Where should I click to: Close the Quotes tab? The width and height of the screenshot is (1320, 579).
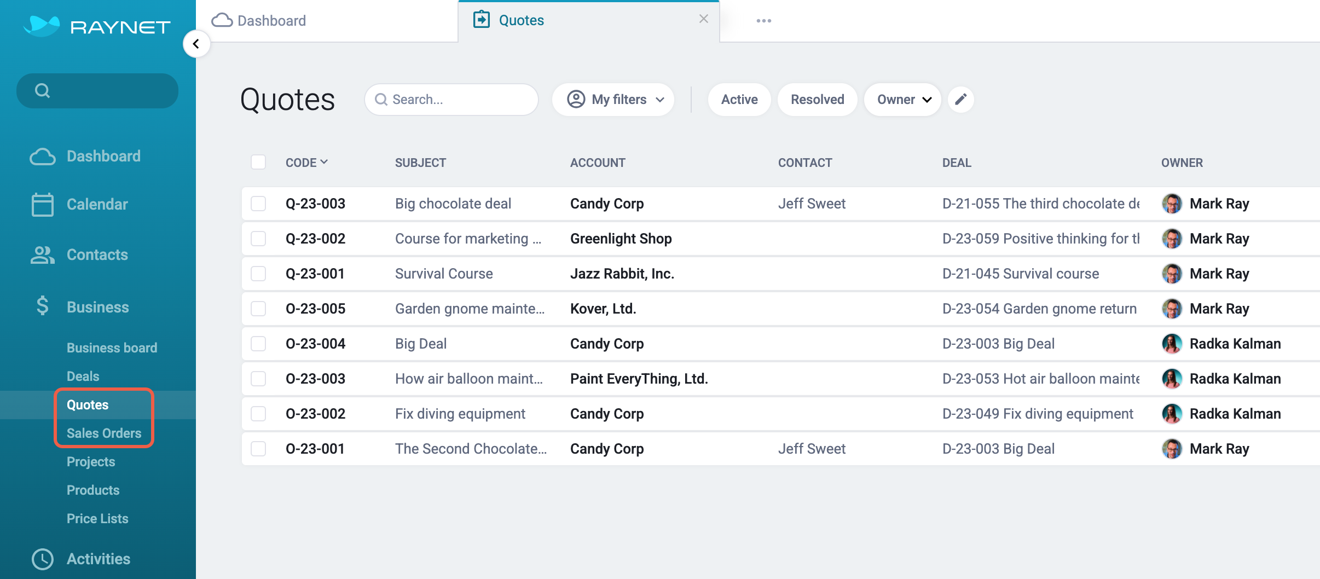coord(704,19)
